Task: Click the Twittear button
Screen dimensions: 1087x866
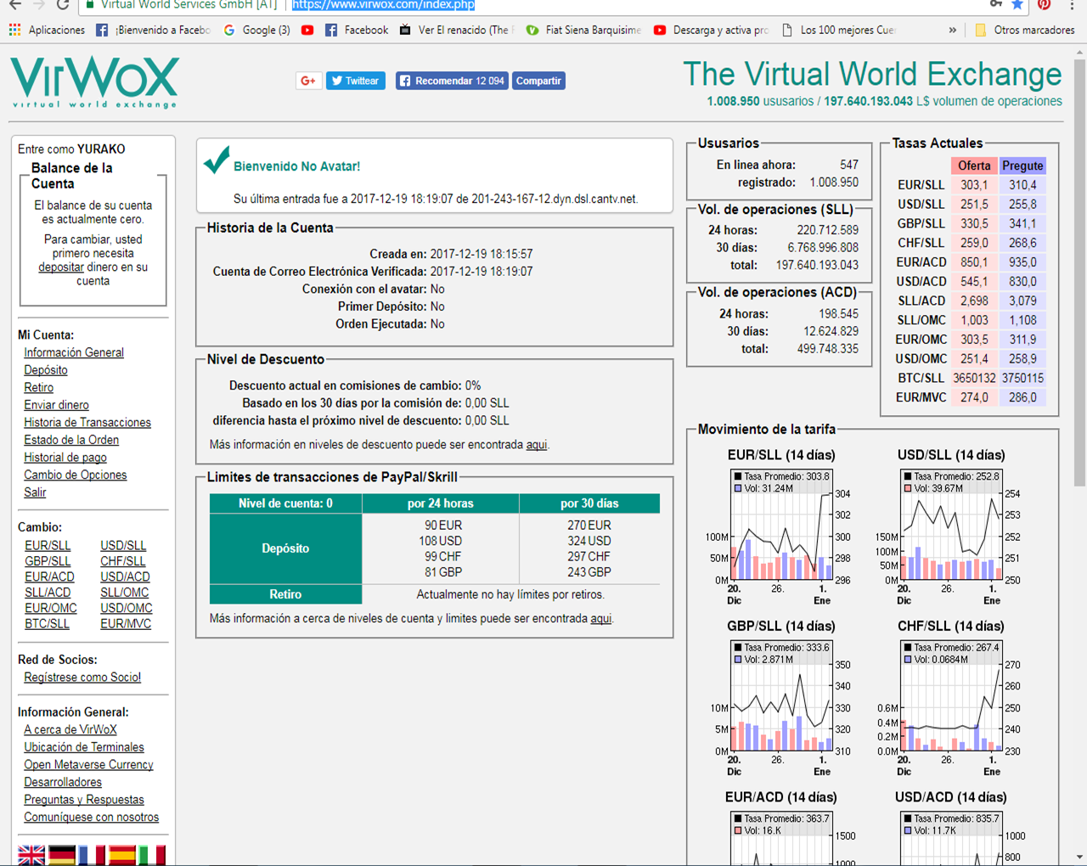Action: [x=356, y=81]
